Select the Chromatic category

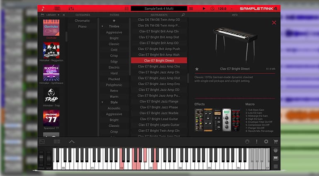point(82,21)
